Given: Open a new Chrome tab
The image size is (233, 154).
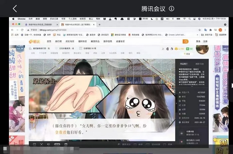Looking at the screenshot, I should [x=100, y=25].
